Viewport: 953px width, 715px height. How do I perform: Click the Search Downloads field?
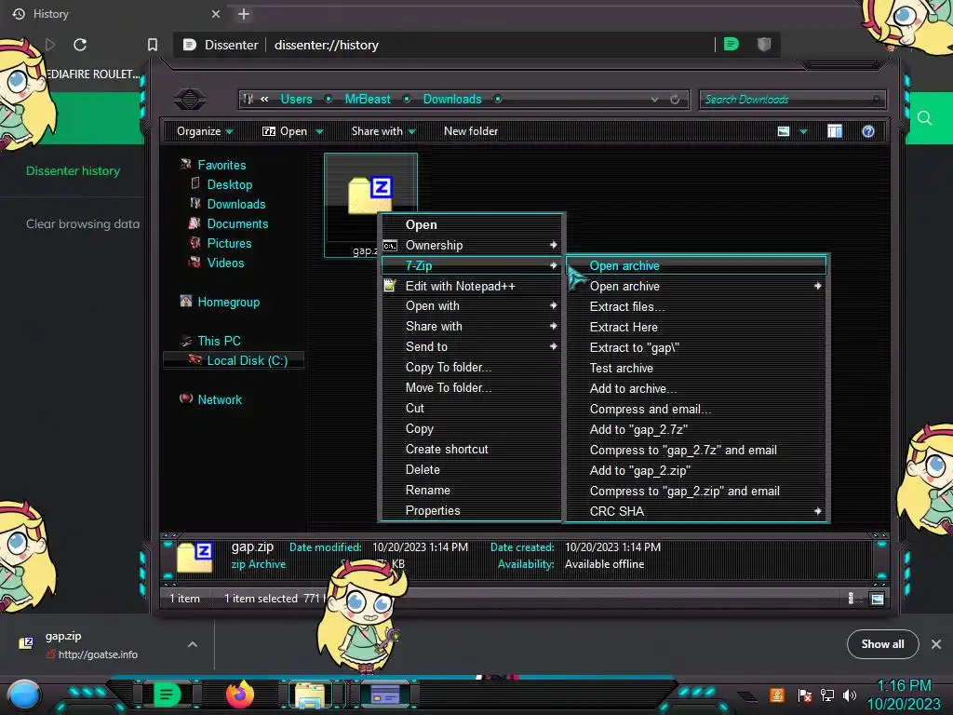click(792, 99)
